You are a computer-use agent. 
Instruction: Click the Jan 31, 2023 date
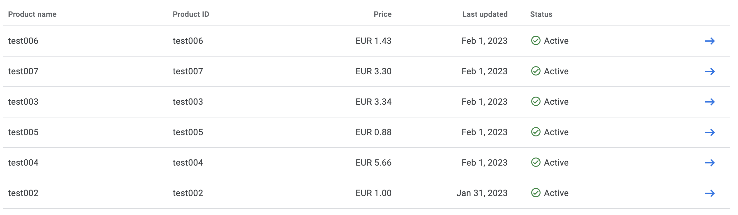pos(482,193)
